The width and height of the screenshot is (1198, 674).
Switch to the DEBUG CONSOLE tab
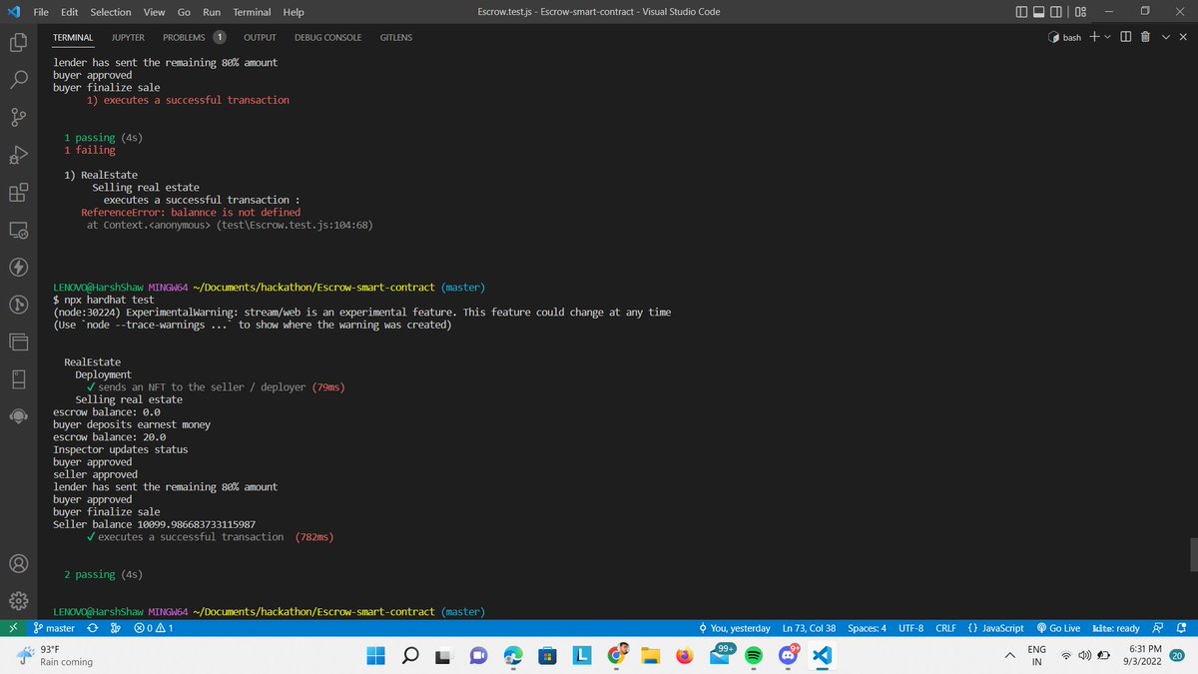pyautogui.click(x=328, y=37)
